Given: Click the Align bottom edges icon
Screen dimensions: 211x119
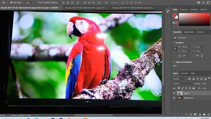Looking at the screenshot, I should pos(93,3).
